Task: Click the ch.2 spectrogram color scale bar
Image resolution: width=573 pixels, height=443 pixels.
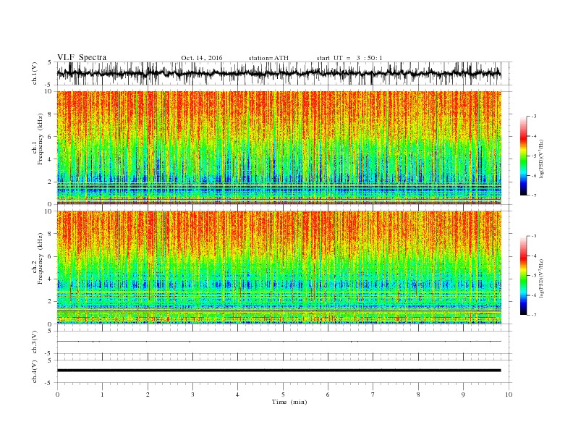Action: tap(523, 276)
